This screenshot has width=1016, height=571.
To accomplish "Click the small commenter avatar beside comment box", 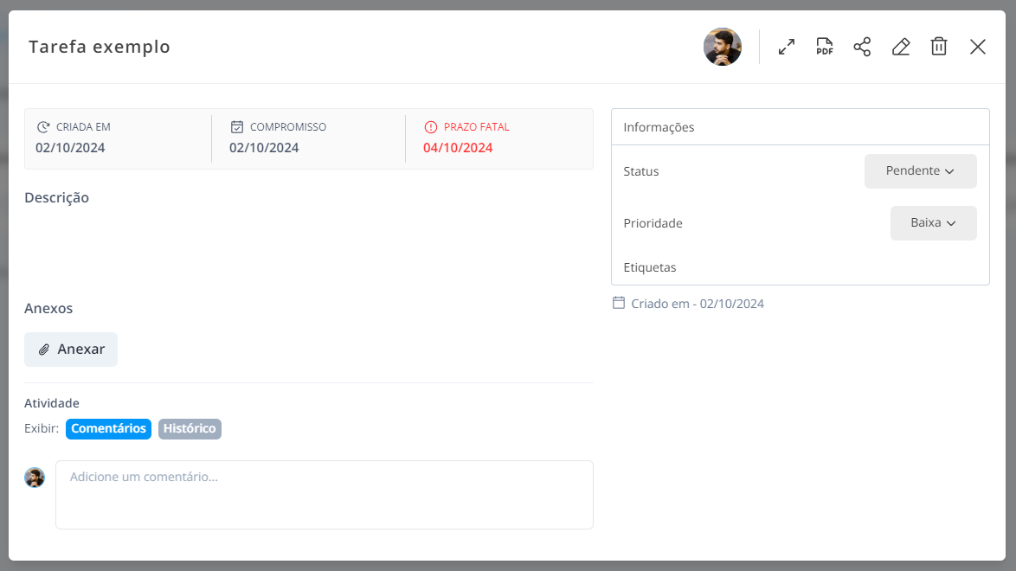I will (x=35, y=478).
